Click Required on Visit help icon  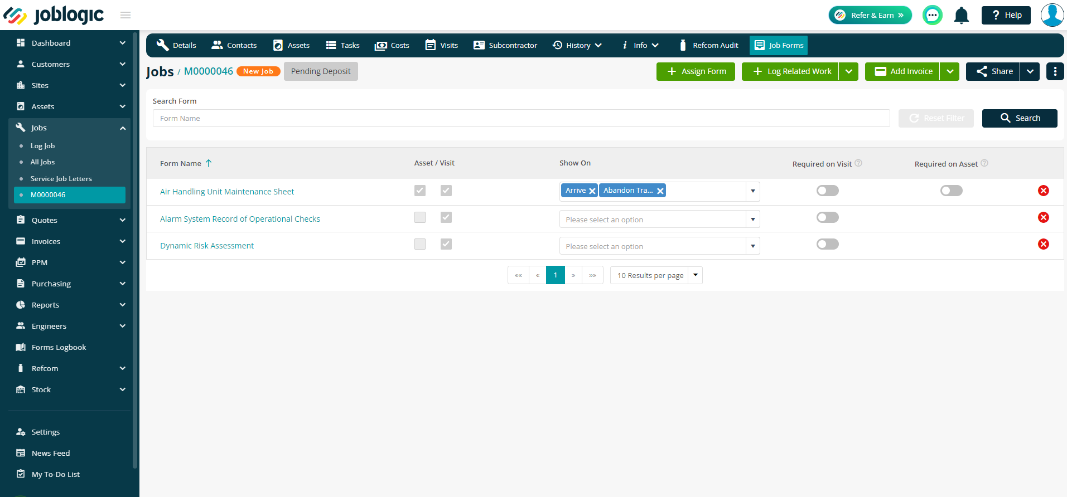click(858, 163)
